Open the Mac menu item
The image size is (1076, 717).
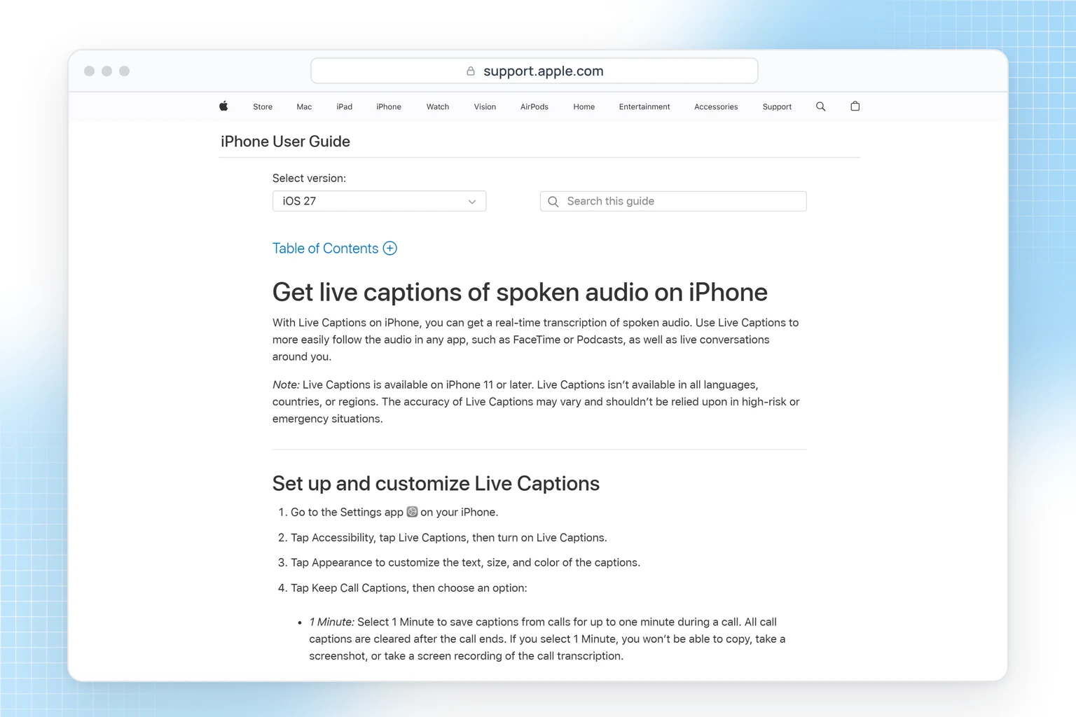[x=304, y=106]
